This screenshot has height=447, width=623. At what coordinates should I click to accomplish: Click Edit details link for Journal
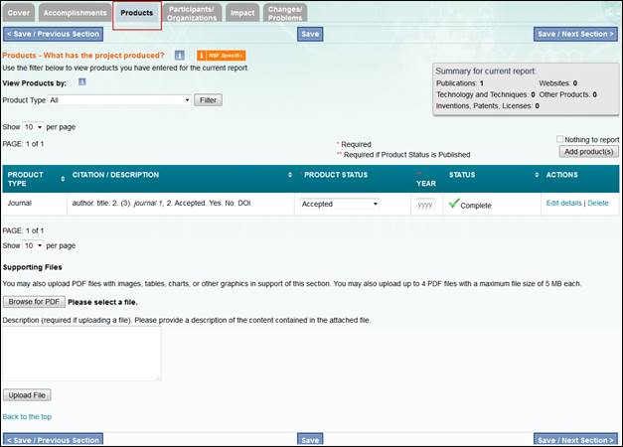pyautogui.click(x=563, y=203)
